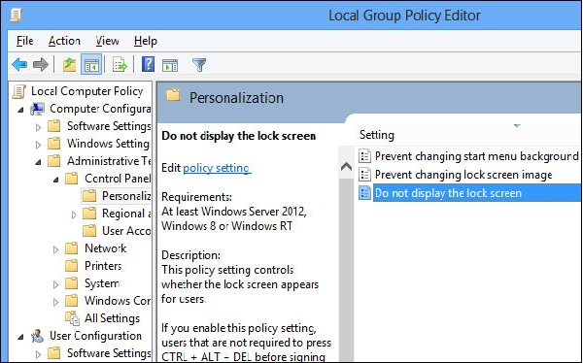This screenshot has height=363, width=583.
Task: Expand the Windows Components node arrow
Action: [x=55, y=302]
